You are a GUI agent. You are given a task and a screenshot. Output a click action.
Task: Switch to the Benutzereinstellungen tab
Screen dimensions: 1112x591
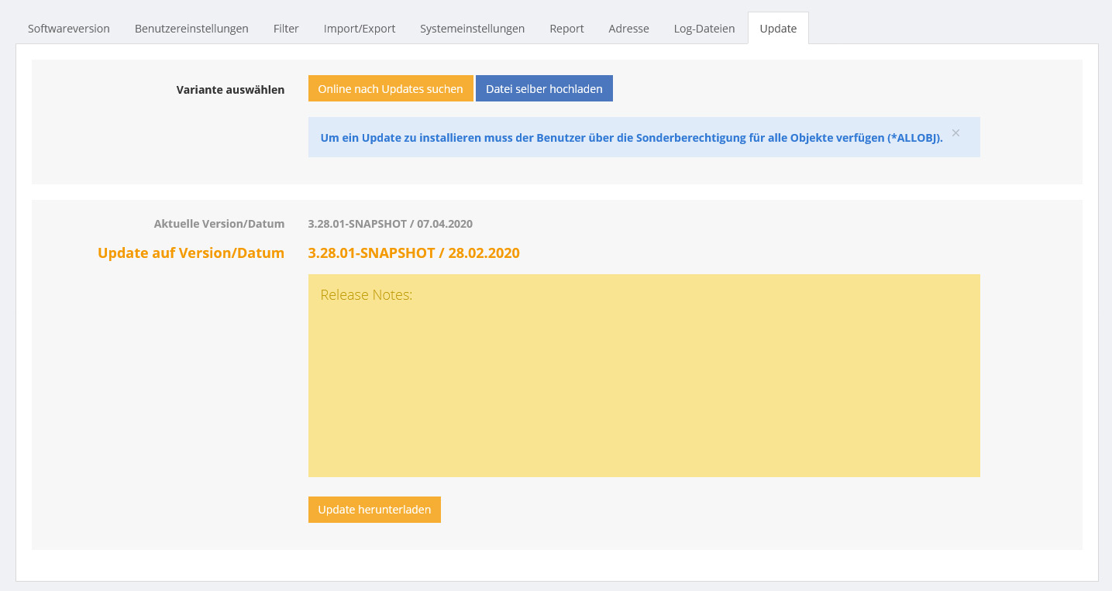coord(191,29)
